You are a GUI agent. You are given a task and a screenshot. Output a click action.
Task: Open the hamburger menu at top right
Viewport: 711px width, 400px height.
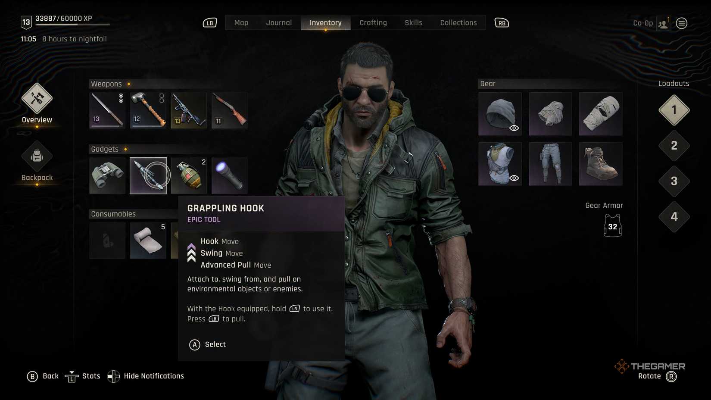682,23
